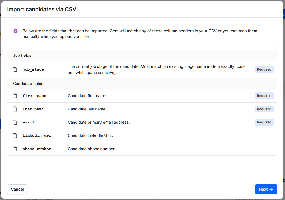Click the purple info icon

(16, 31)
